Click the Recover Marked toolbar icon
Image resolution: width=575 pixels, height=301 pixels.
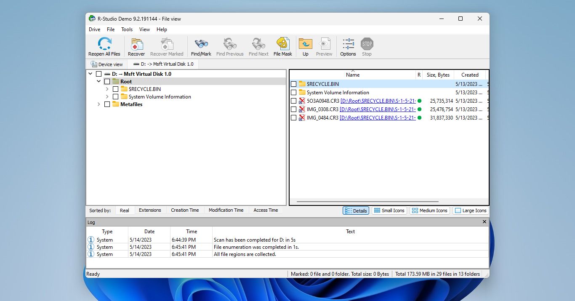pos(167,44)
